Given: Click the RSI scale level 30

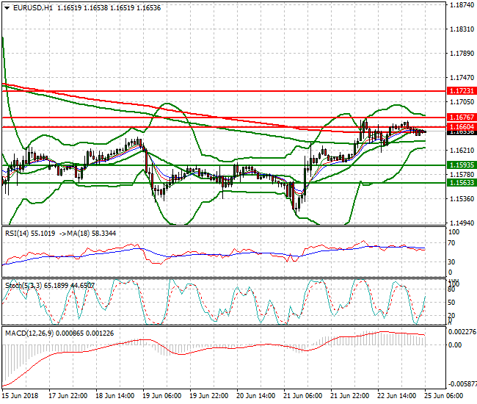Looking at the screenshot, I should [x=451, y=261].
